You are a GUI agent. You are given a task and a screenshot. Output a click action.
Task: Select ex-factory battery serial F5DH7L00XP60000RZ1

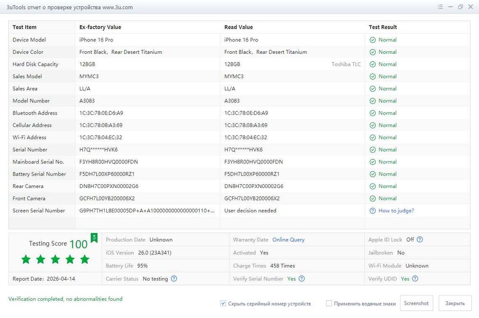(107, 174)
